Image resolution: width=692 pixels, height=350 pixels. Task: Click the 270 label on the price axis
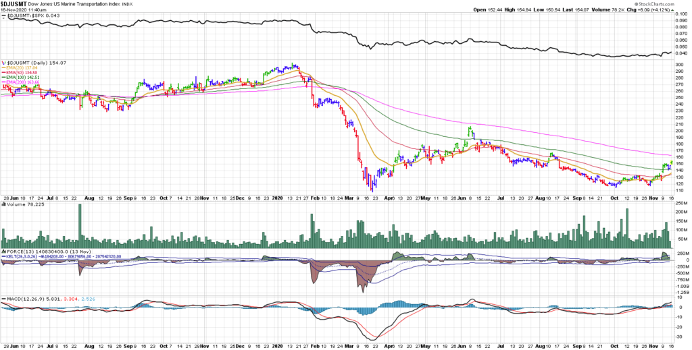[x=680, y=84]
